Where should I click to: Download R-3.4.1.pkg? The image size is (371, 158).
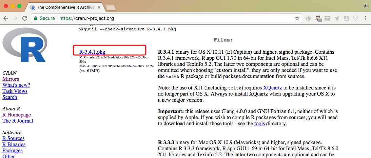point(92,52)
